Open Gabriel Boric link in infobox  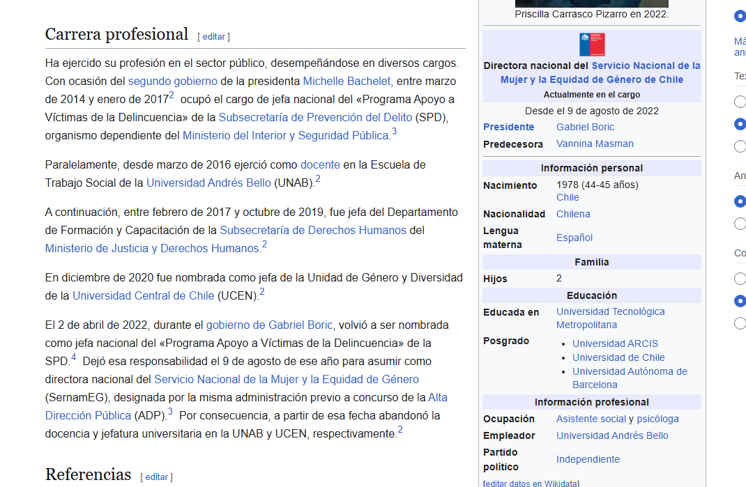pos(585,127)
